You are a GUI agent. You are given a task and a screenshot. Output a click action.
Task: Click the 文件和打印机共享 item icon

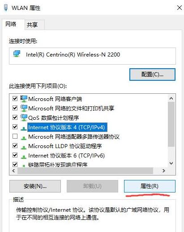pyautogui.click(x=24, y=108)
